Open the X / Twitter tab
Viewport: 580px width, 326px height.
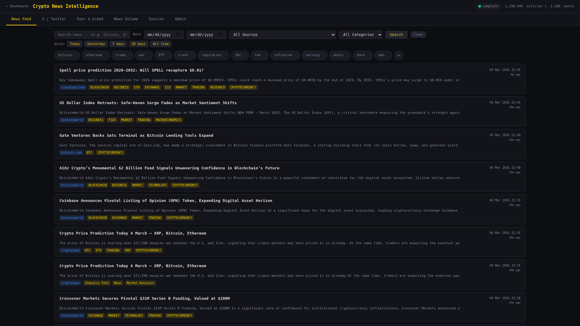[54, 19]
